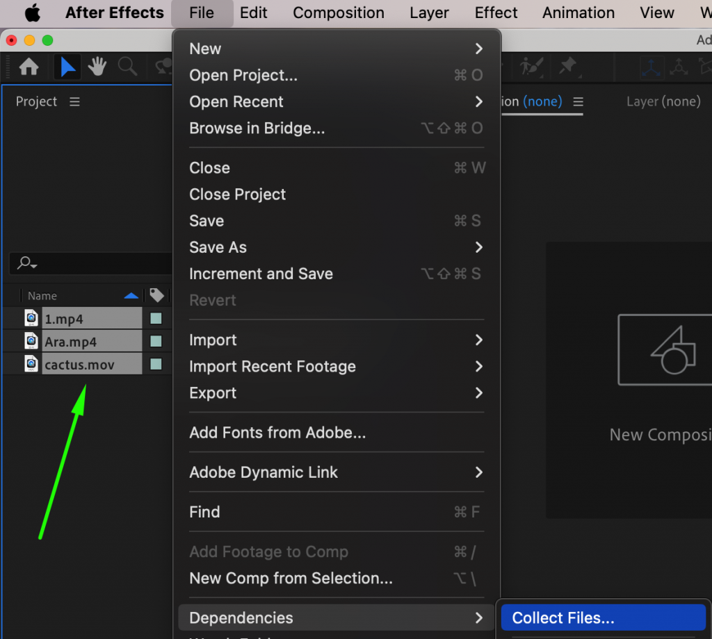Open the Composition menu
Viewport: 712px width, 639px height.
[x=339, y=13]
